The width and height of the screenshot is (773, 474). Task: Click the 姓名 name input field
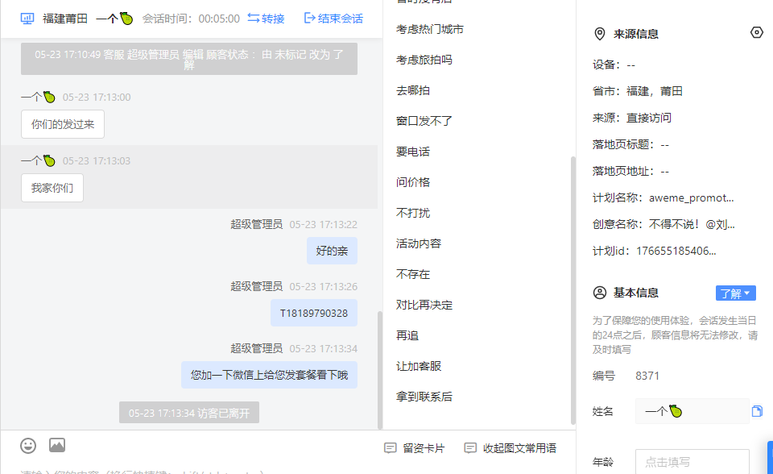[x=692, y=411]
